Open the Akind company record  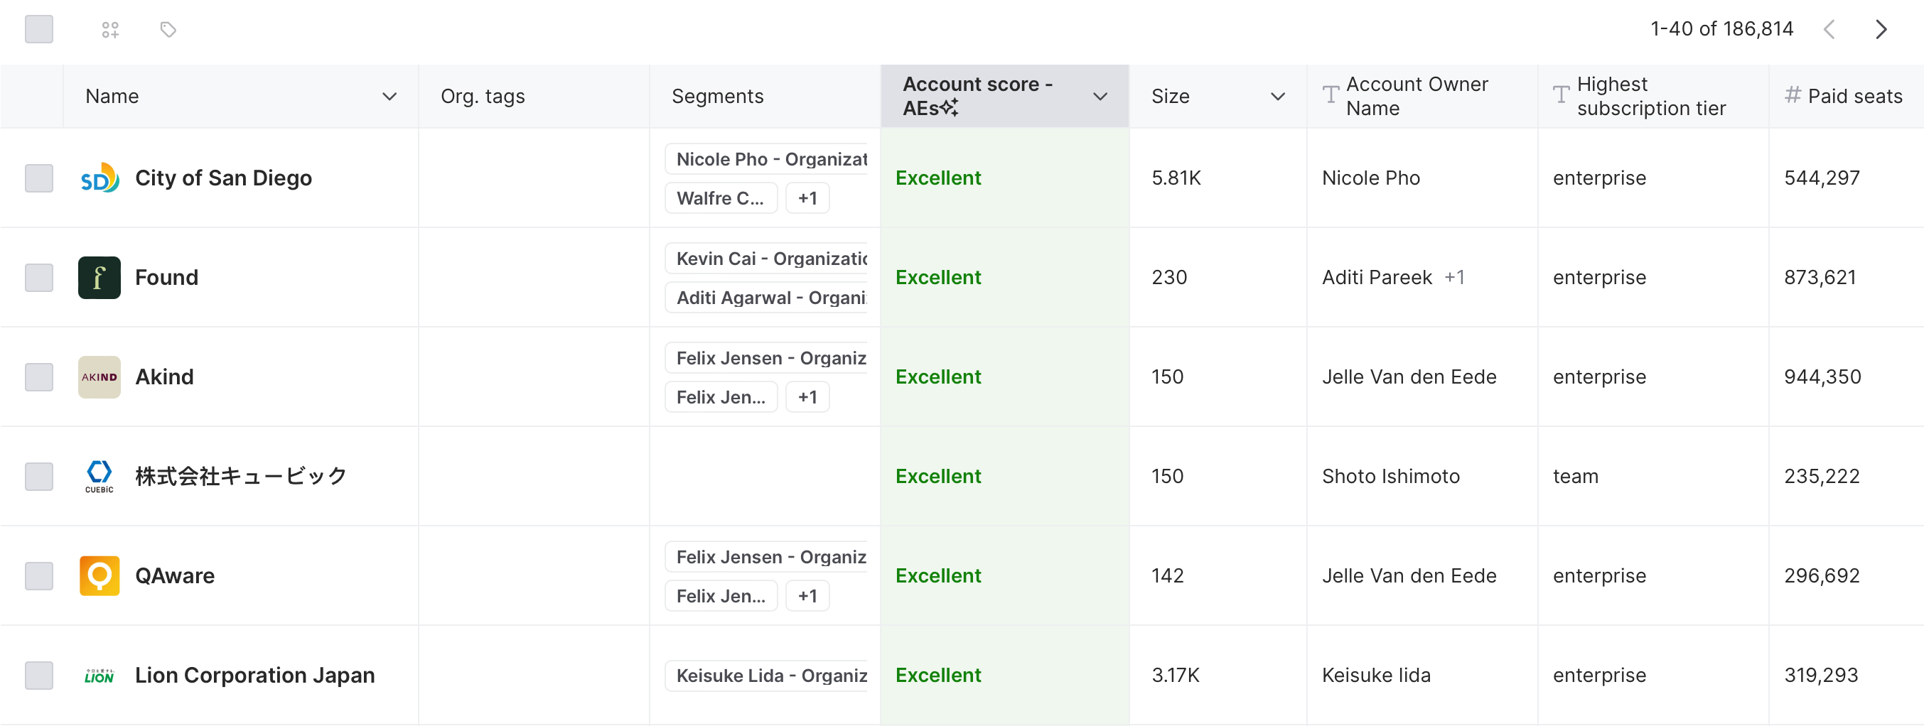pyautogui.click(x=164, y=376)
